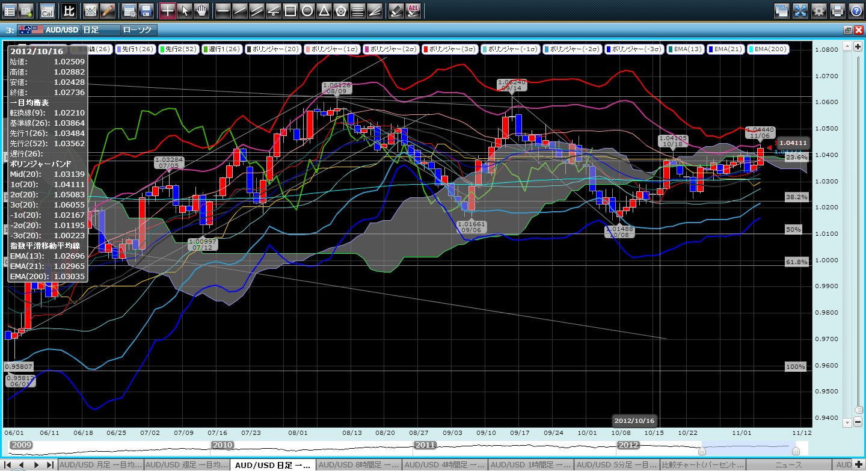Viewport: 866px width, 471px height.
Task: Click the delete all drawings icon
Action: coord(413,10)
